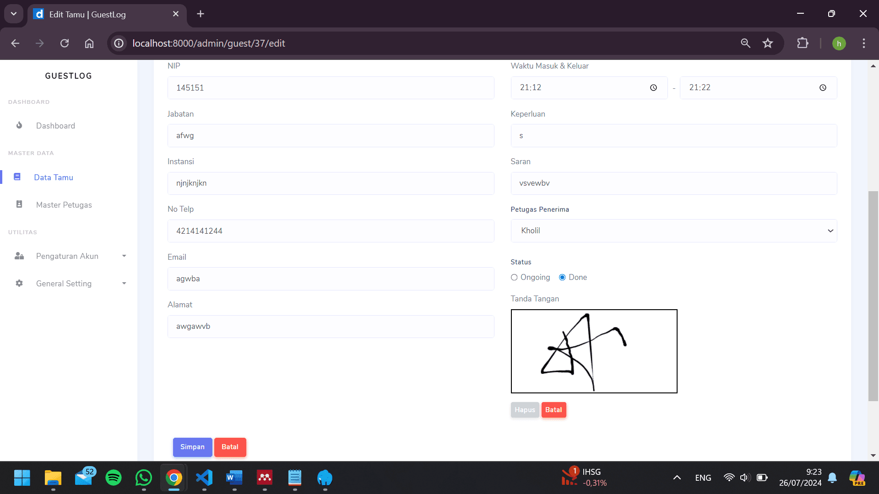Click the Pengaturan Akun accounts icon
Image resolution: width=879 pixels, height=494 pixels.
19,256
